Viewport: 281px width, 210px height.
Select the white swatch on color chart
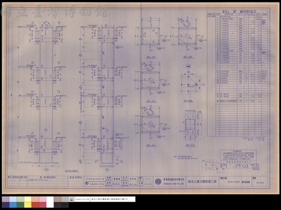[x=50, y=202]
